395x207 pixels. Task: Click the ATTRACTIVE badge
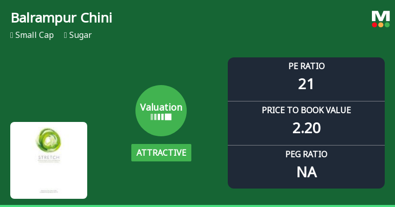pos(161,153)
